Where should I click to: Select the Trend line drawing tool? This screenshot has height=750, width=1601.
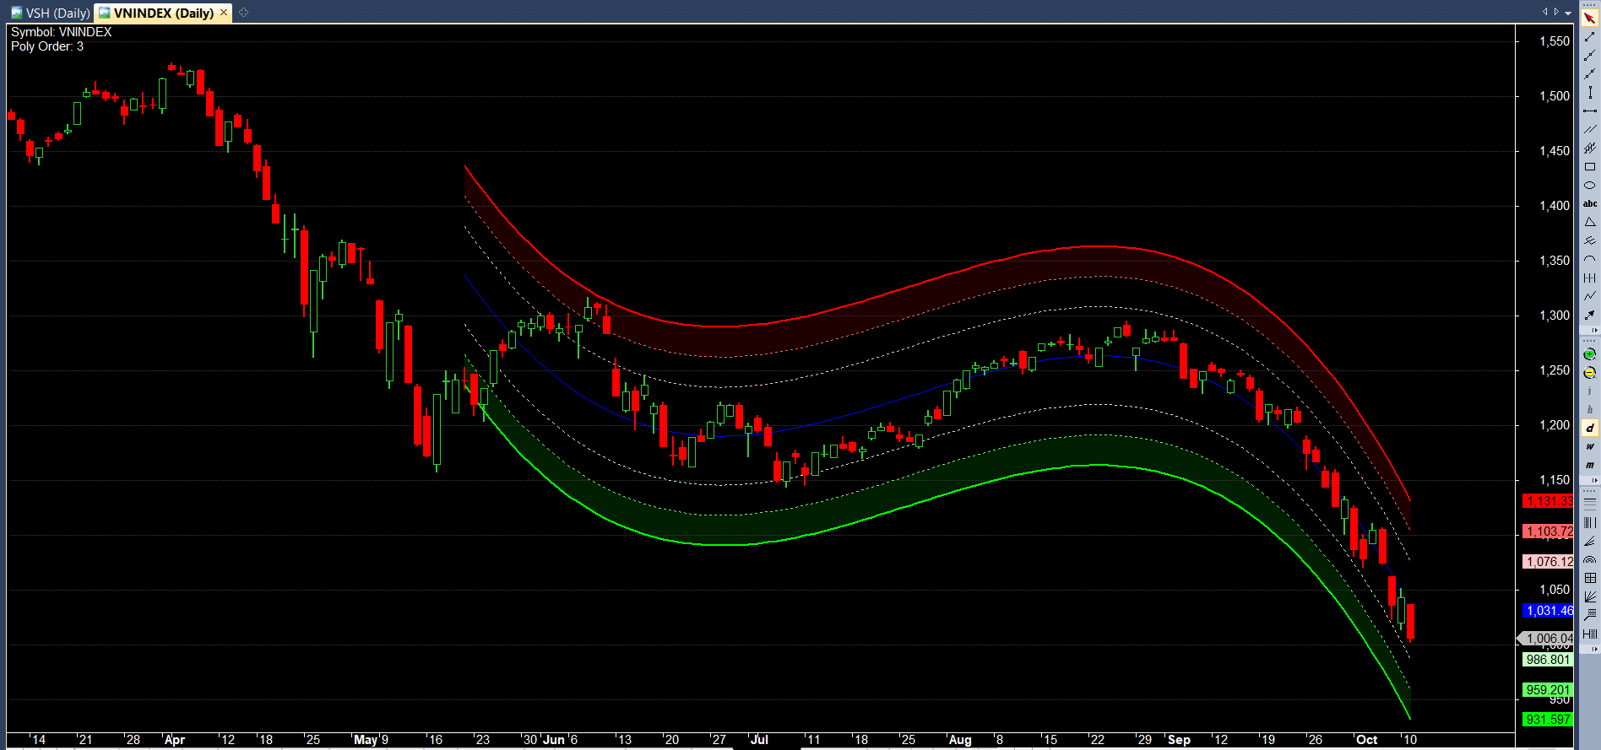pos(1589,37)
